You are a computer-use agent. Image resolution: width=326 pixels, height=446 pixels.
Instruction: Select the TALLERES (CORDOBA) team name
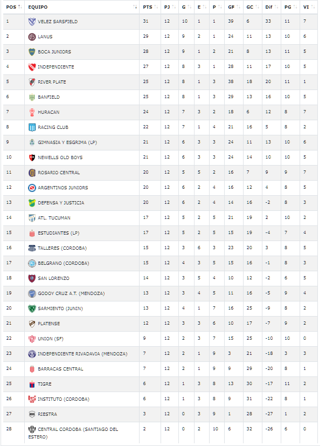(x=62, y=248)
